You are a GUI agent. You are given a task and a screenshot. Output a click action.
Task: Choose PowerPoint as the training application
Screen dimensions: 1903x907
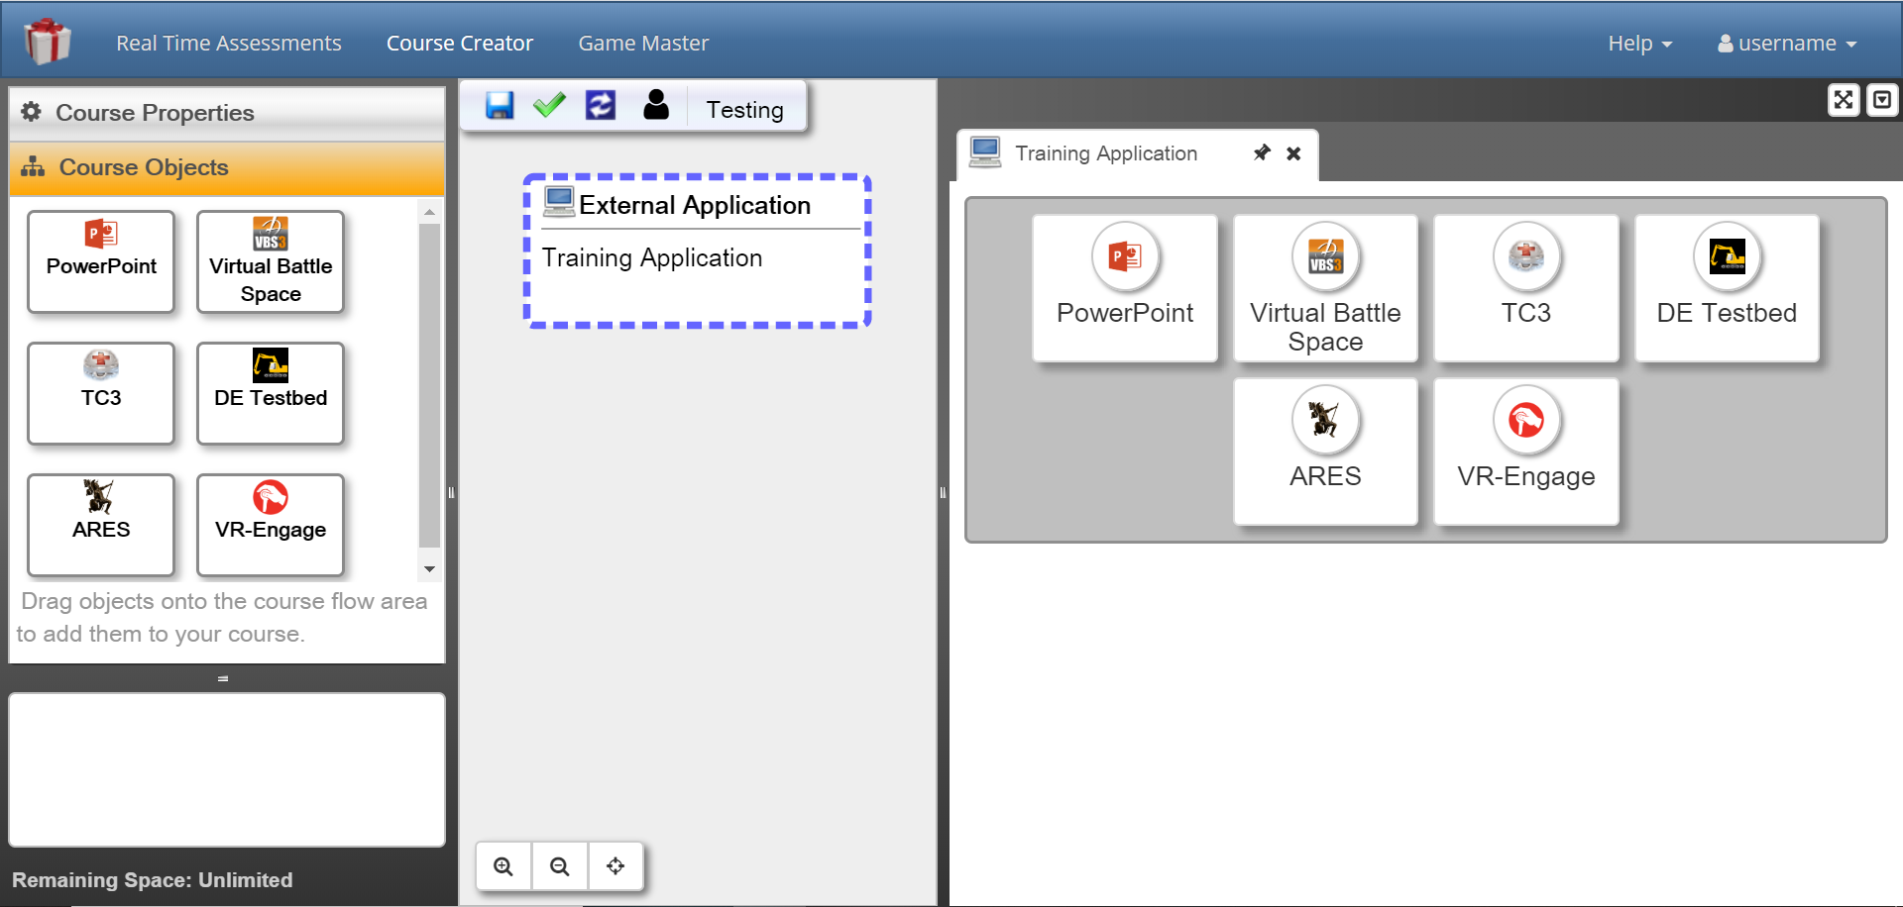pos(1125,288)
